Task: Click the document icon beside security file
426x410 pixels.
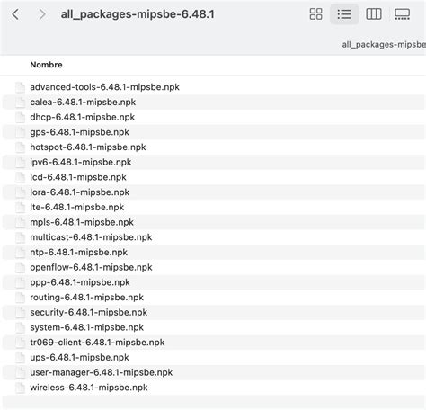Action: [x=20, y=312]
